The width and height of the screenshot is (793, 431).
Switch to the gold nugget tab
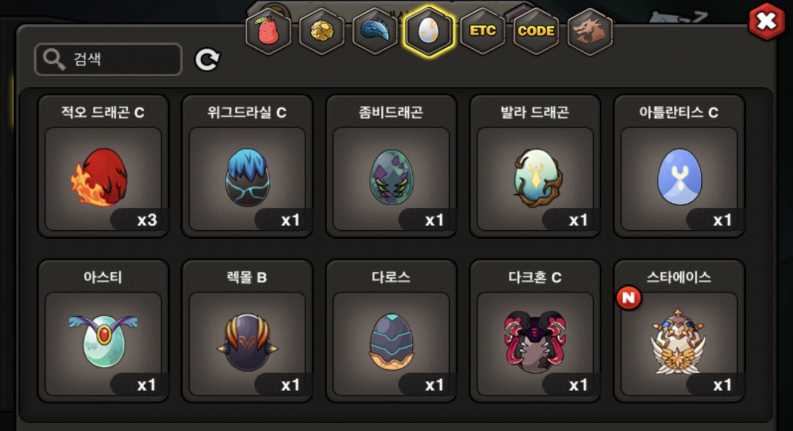coord(322,31)
